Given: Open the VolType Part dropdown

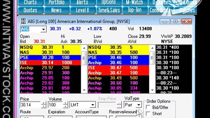Looking at the screenshot, I should pyautogui.click(x=139, y=105).
